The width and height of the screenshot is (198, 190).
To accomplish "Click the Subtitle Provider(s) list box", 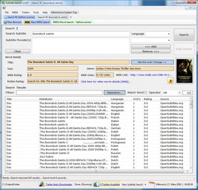I will click(81, 46).
